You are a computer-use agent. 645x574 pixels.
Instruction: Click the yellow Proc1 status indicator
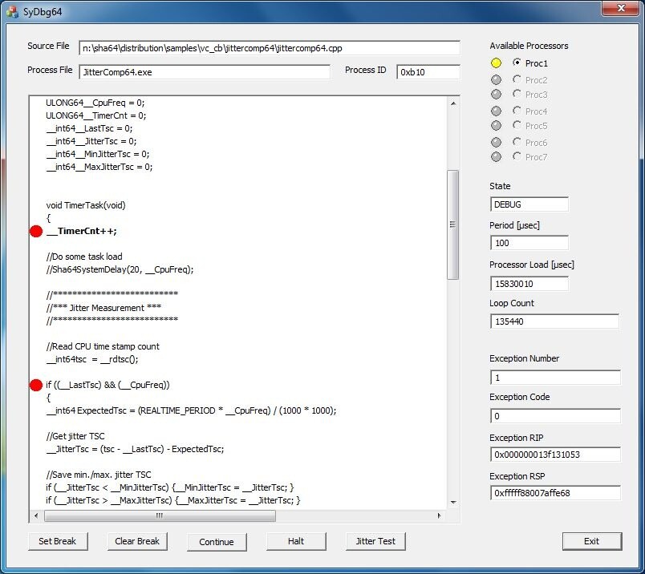click(496, 63)
